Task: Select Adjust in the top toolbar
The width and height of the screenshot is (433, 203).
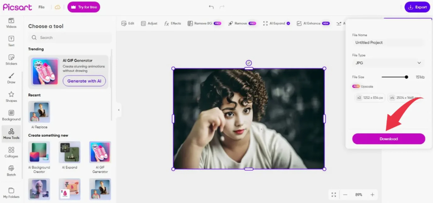Action: click(x=149, y=23)
